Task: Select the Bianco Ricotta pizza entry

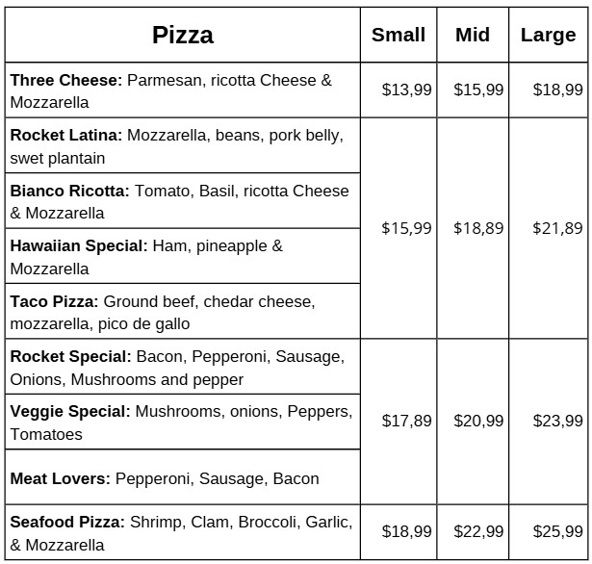Action: [183, 201]
